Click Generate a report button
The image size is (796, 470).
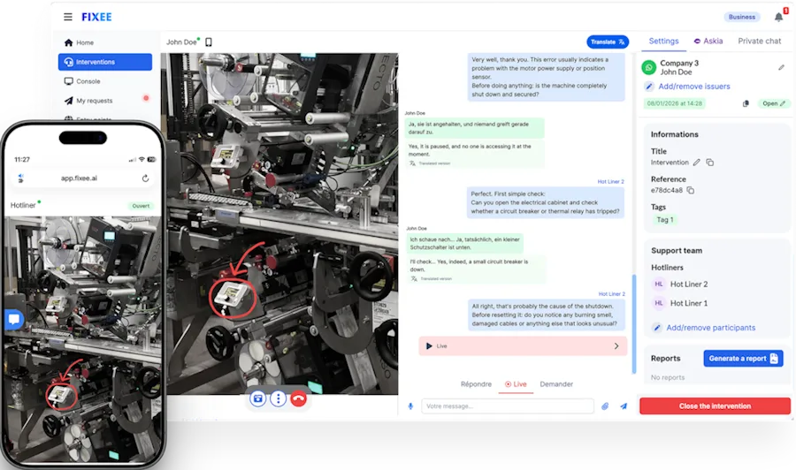pos(743,359)
